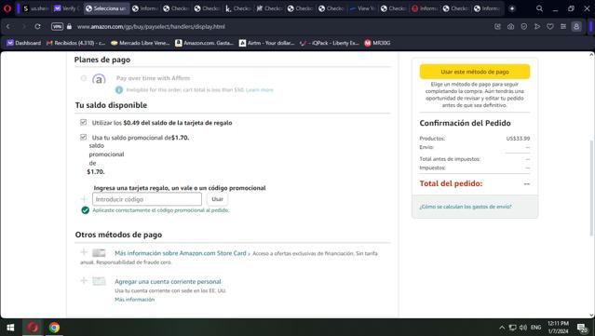Click the Amazon Store Card image
Viewport: 595px width, 336px height.
99,253
